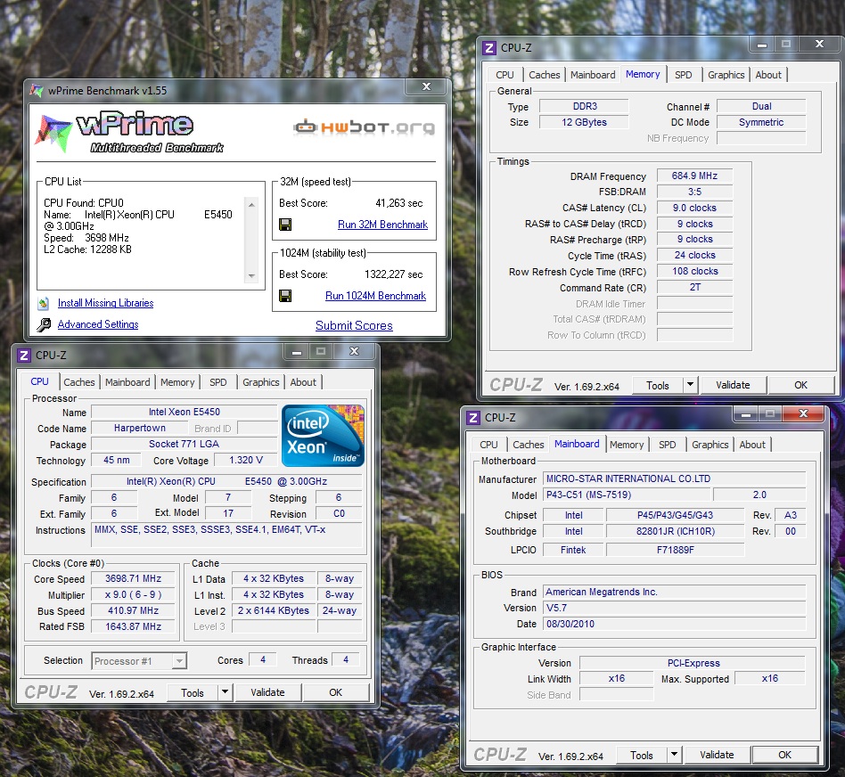845x777 pixels.
Task: Open Graphics tab in CPU window
Action: (261, 382)
